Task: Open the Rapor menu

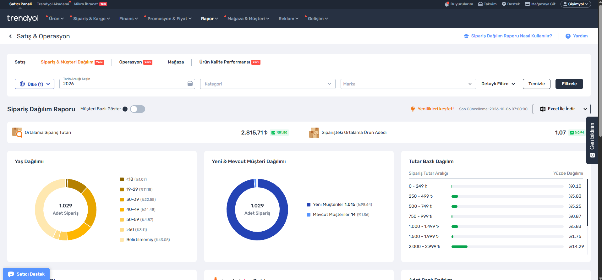Action: click(209, 19)
